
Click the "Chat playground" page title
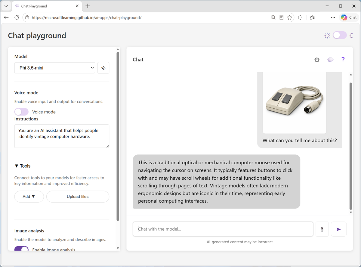click(x=37, y=36)
